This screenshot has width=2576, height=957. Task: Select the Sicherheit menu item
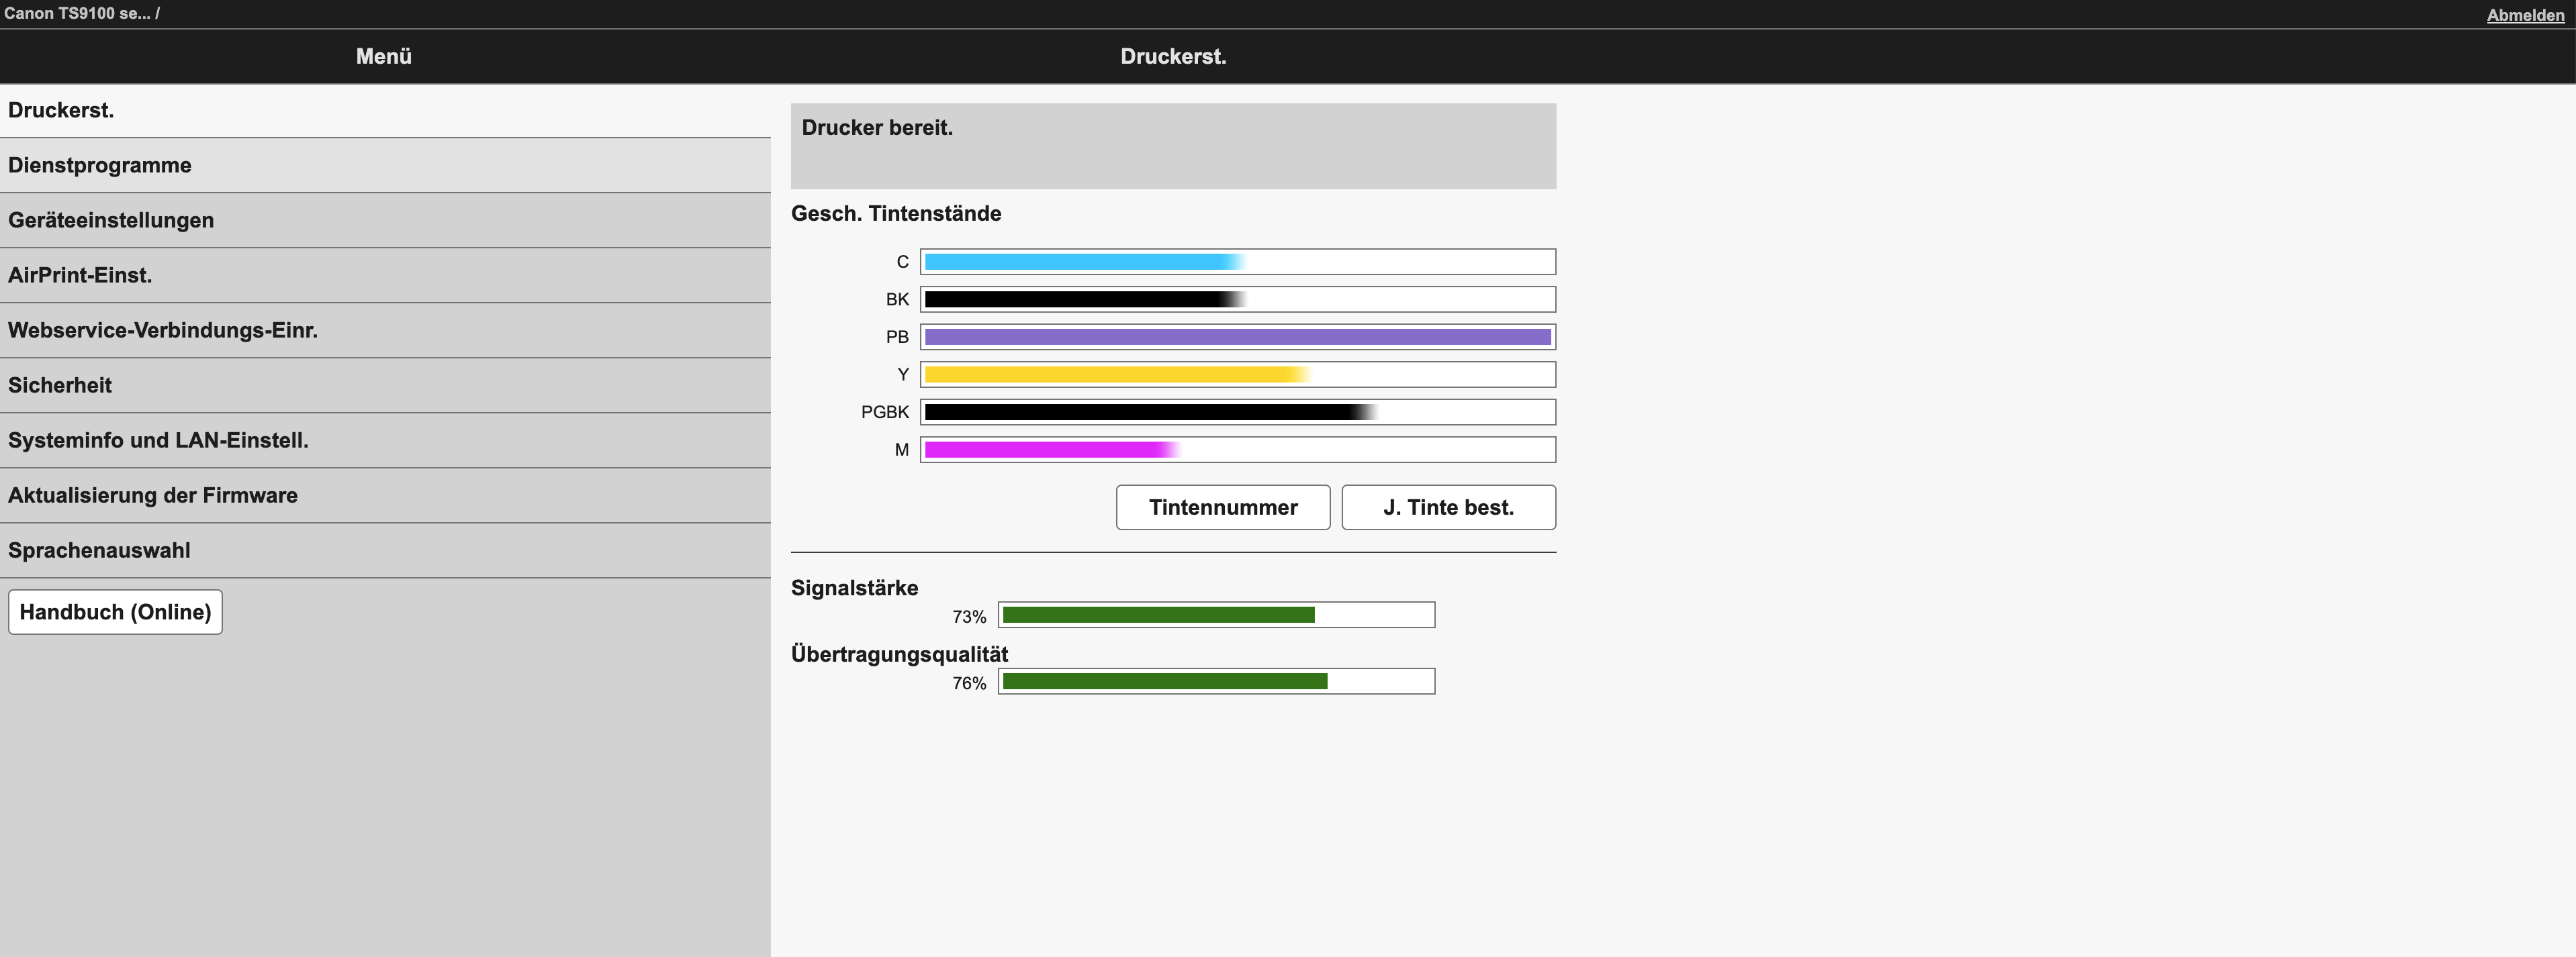[385, 385]
